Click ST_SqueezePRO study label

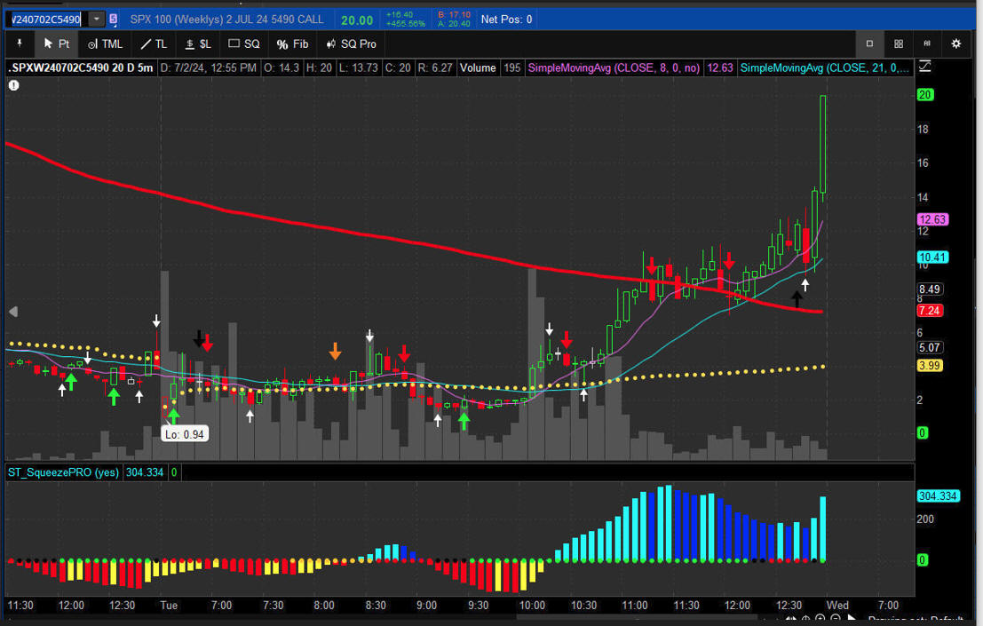[x=63, y=472]
